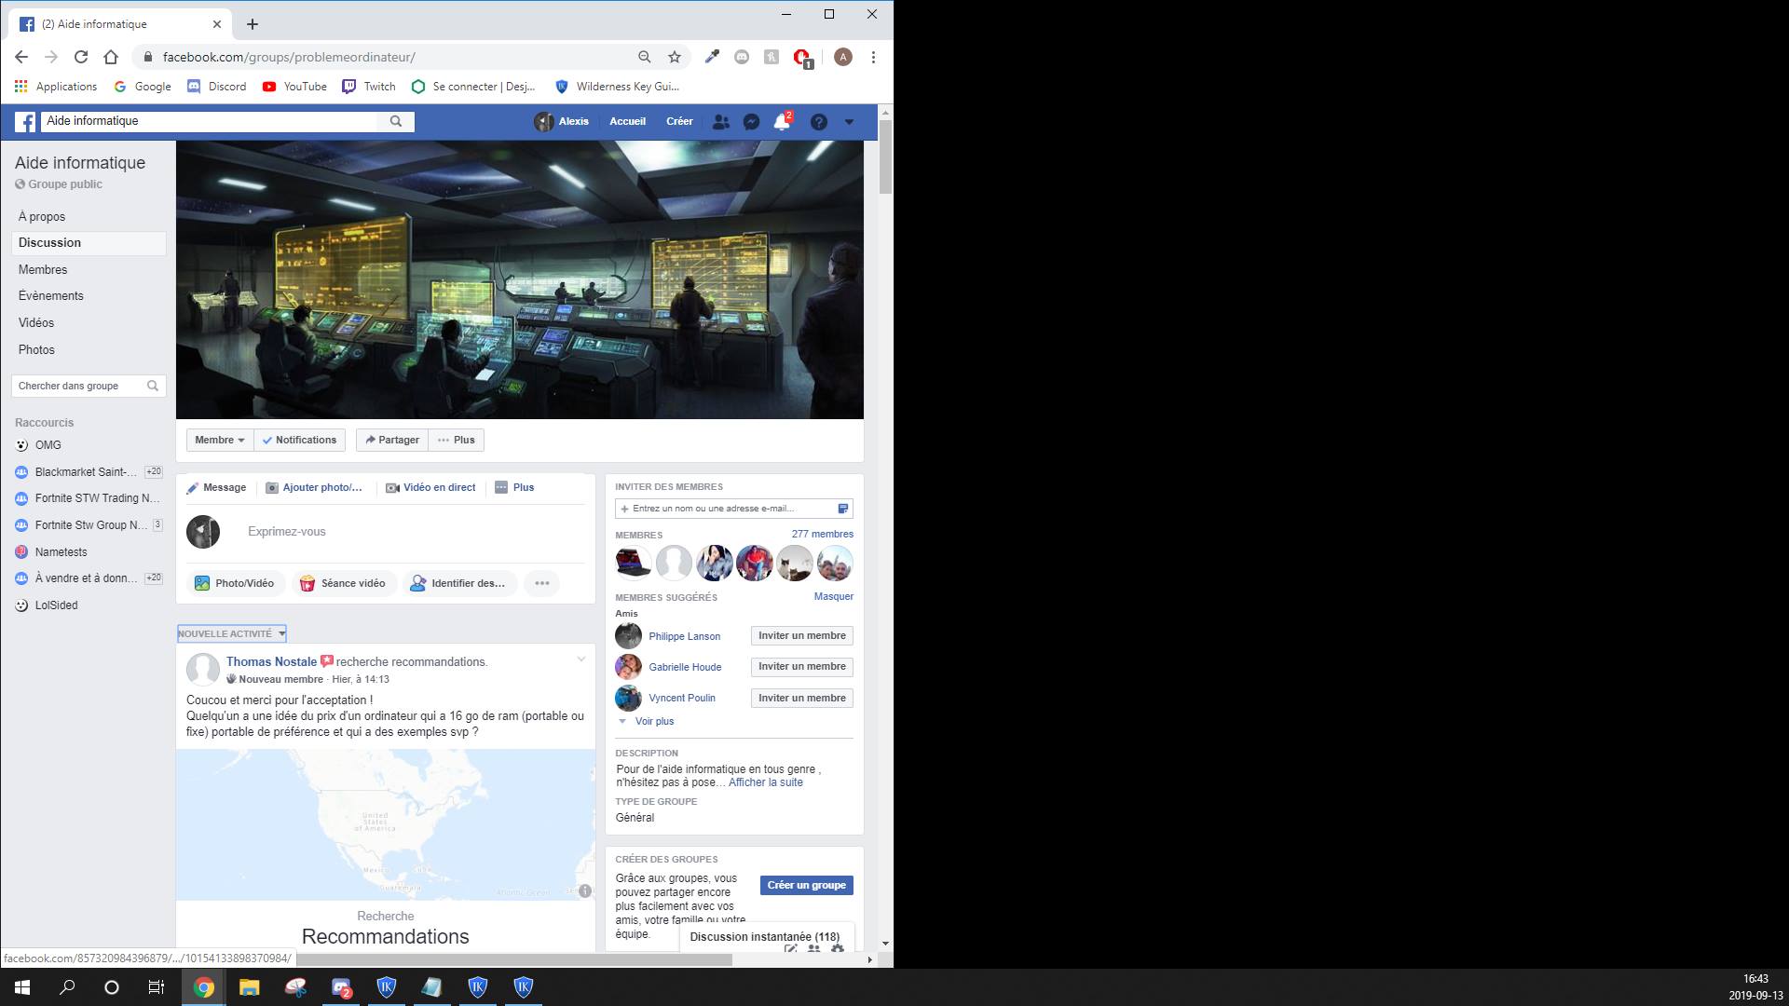Open the Facebook help question-mark icon

pos(818,122)
